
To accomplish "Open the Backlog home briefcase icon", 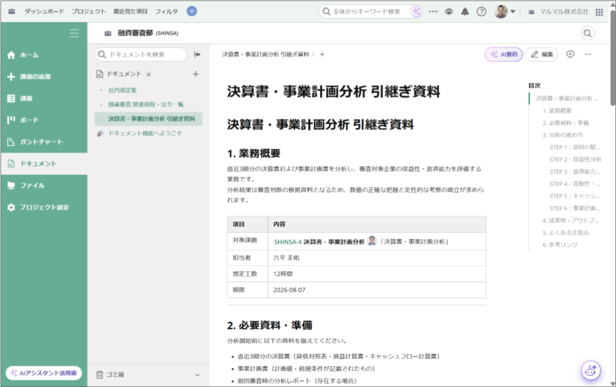I will 12,11.
